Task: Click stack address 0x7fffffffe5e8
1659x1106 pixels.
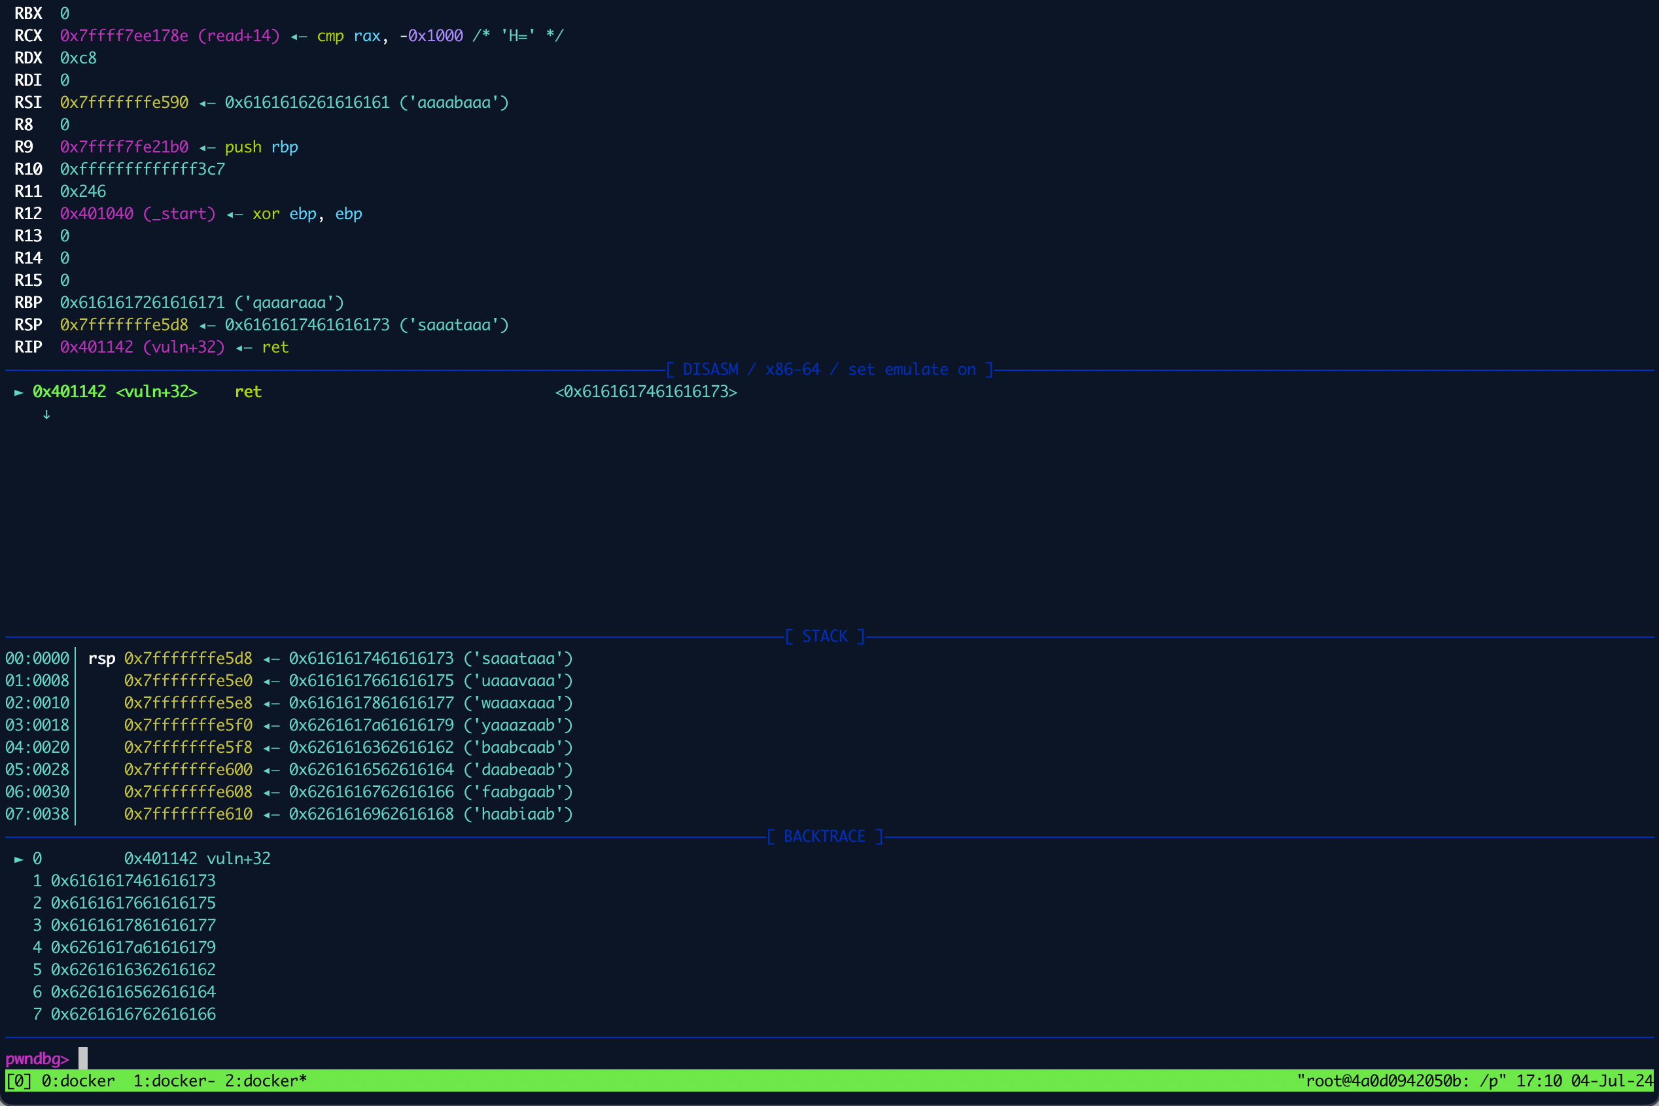Action: pyautogui.click(x=188, y=702)
